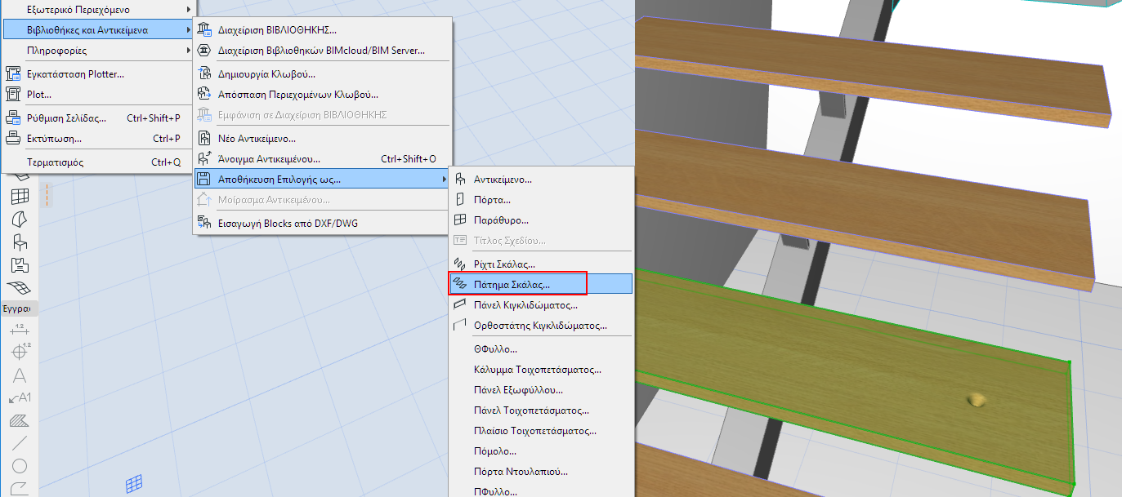Choose Πάνελ Εξωφύλλου... option
This screenshot has width=1122, height=497.
coord(541,390)
